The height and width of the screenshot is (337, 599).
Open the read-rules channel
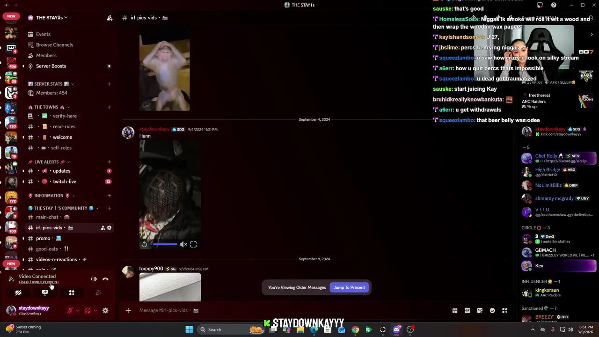[64, 127]
